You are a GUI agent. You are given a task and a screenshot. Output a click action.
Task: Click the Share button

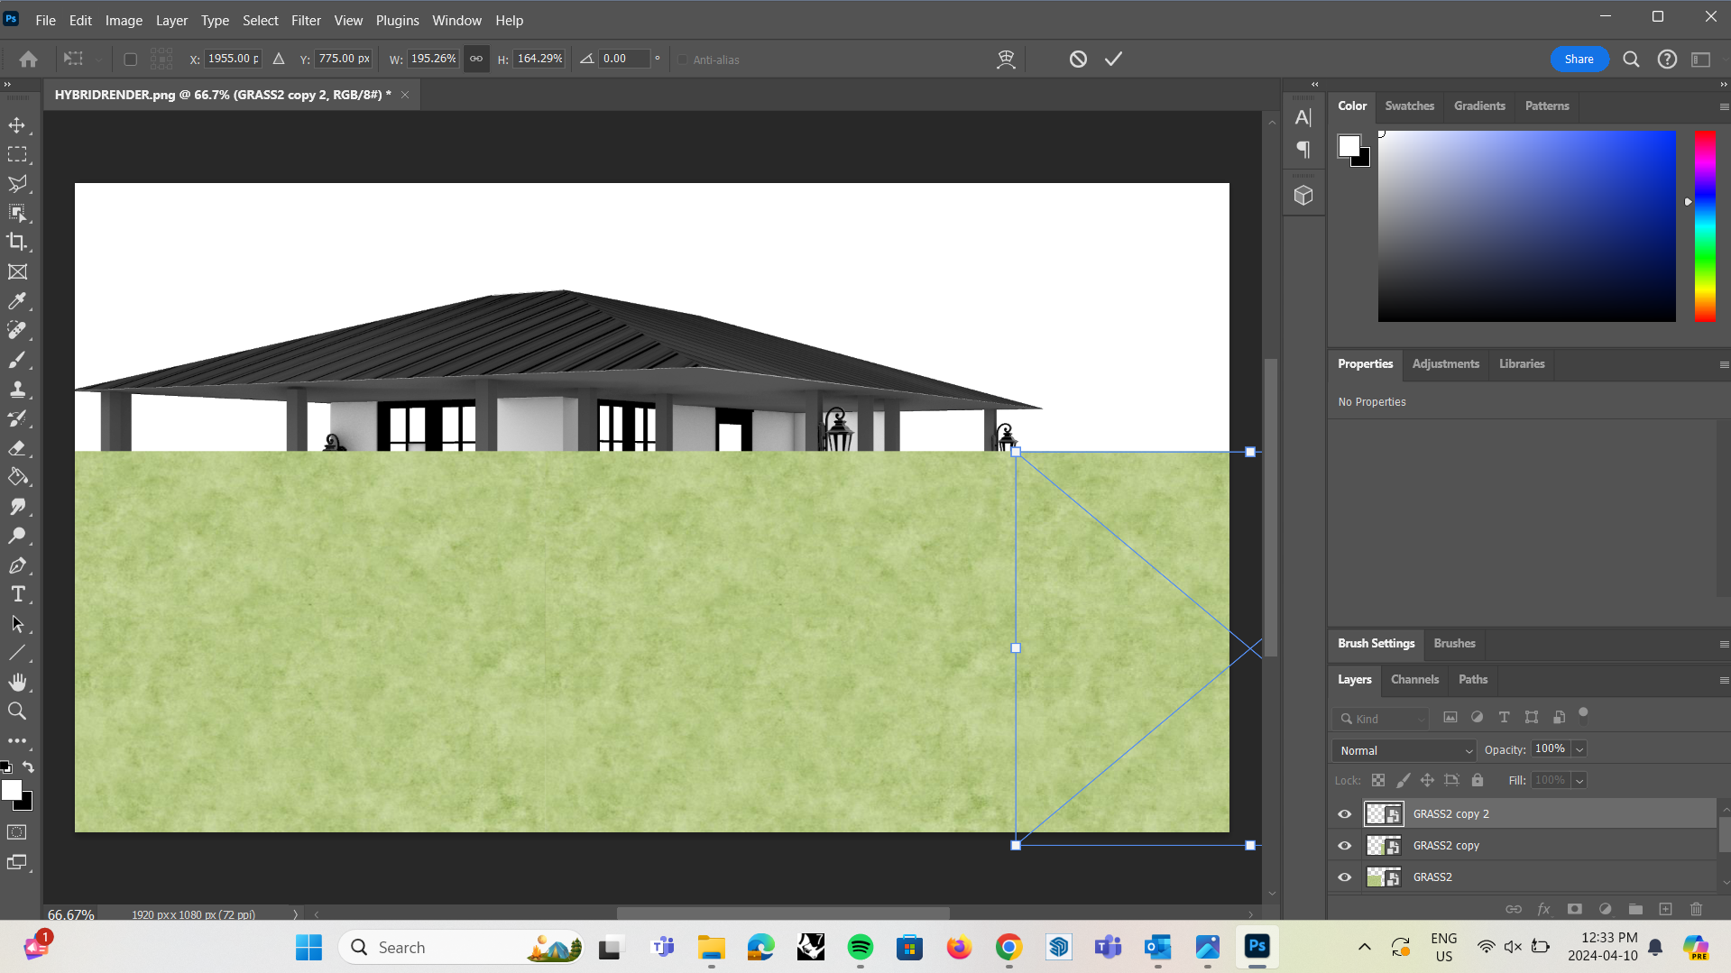click(x=1579, y=58)
